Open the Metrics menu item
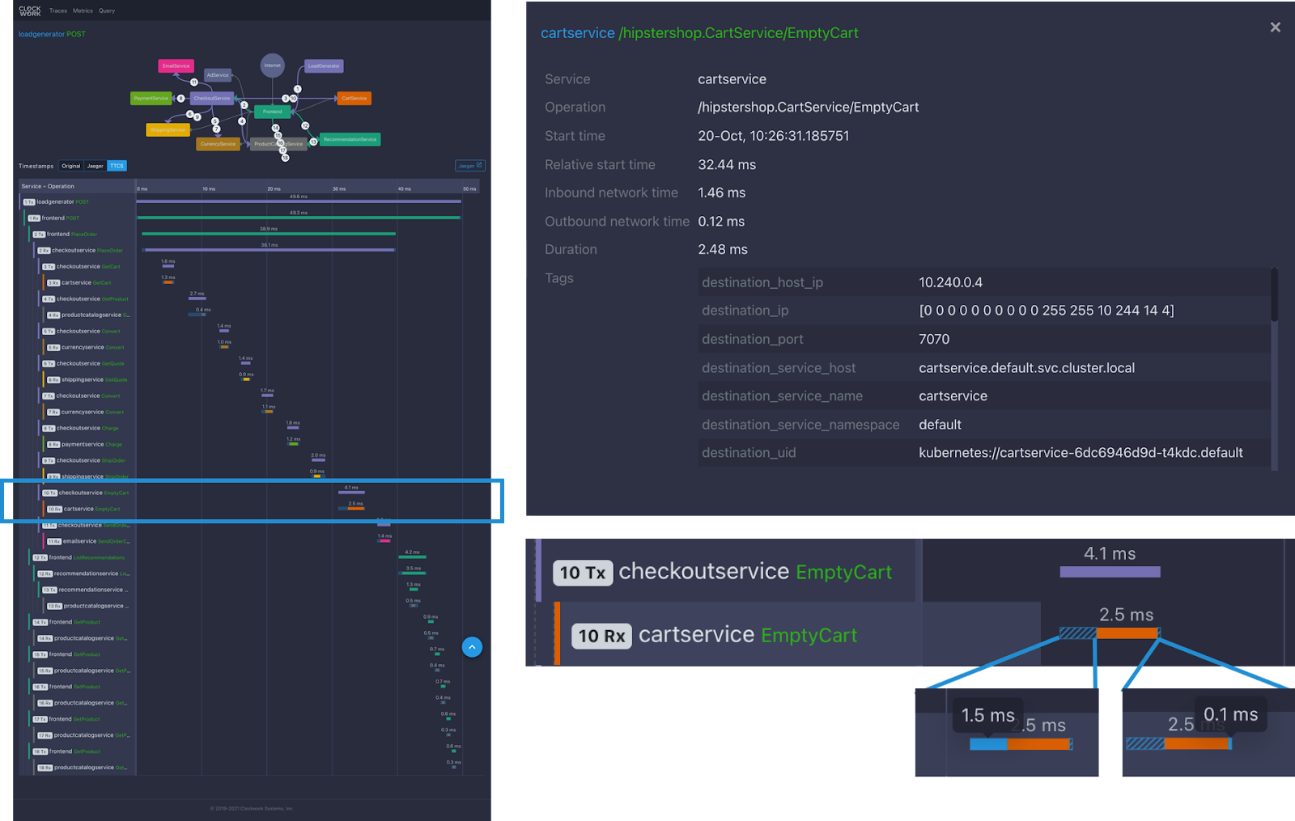 tap(83, 11)
